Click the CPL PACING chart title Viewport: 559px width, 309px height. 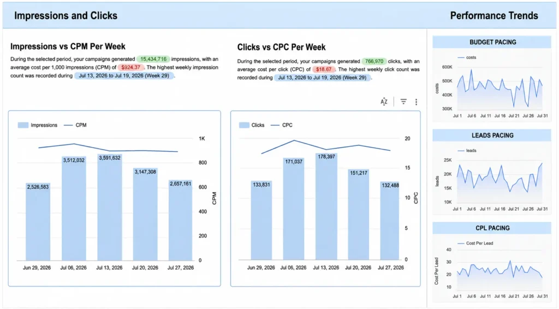pyautogui.click(x=493, y=228)
